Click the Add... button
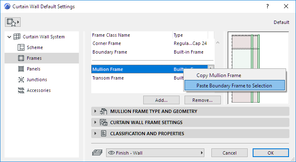 161,100
